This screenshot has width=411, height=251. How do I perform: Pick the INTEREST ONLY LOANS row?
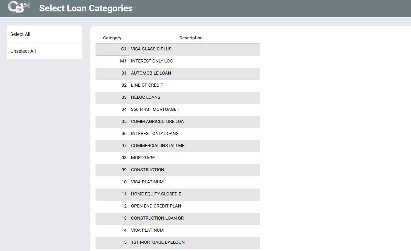pyautogui.click(x=155, y=134)
